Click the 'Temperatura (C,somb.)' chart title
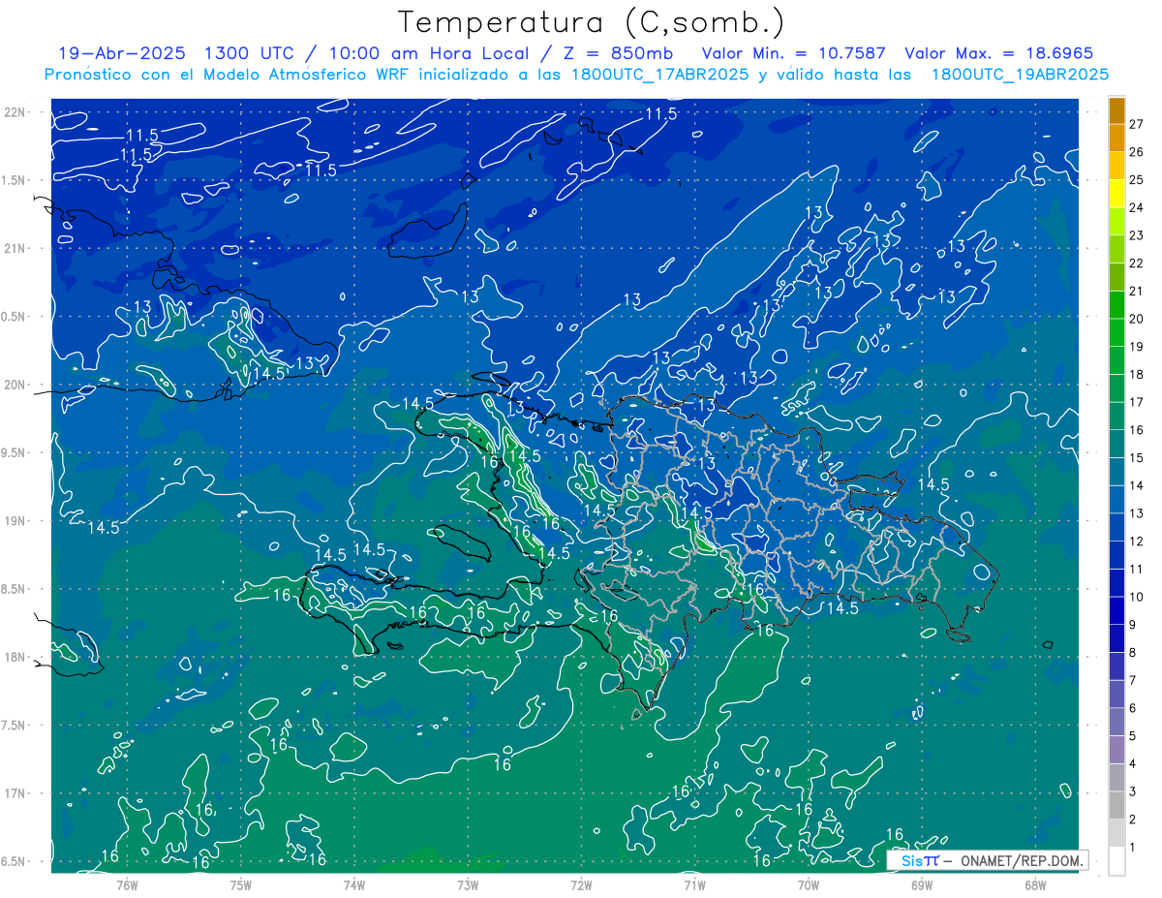Viewport: 1162px width, 898px height. click(x=592, y=23)
